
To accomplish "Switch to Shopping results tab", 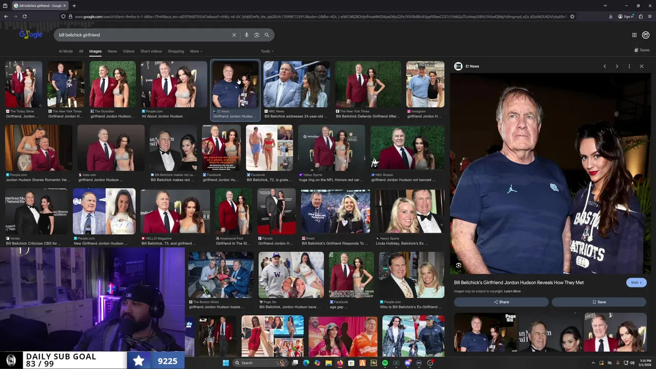I will click(176, 51).
